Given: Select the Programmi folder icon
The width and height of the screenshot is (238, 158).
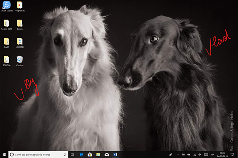Looking at the screenshot, I should point(20,6).
